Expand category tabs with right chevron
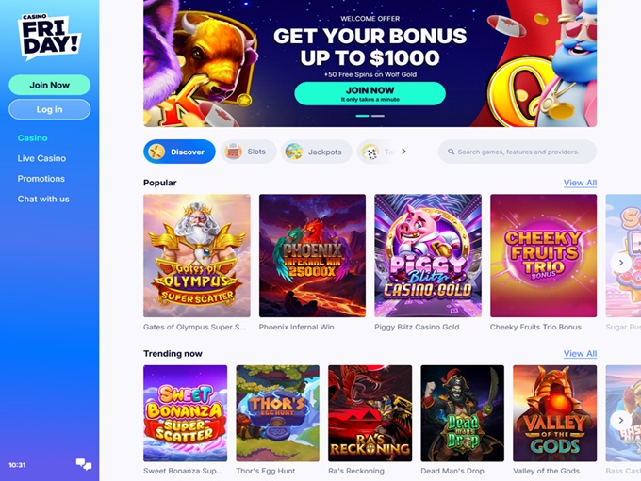This screenshot has width=641, height=481. [403, 152]
